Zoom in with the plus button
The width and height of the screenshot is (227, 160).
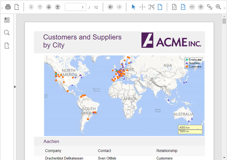201,7
